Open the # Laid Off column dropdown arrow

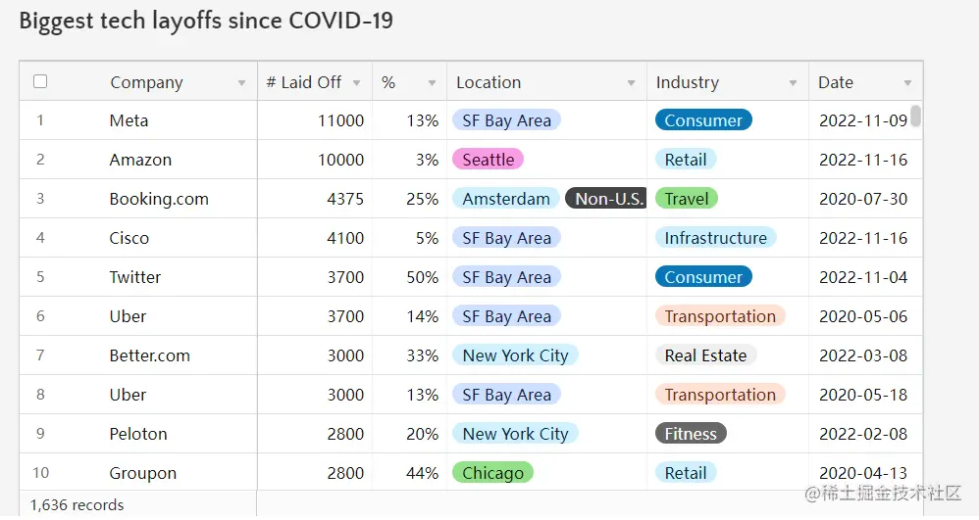[x=356, y=83]
